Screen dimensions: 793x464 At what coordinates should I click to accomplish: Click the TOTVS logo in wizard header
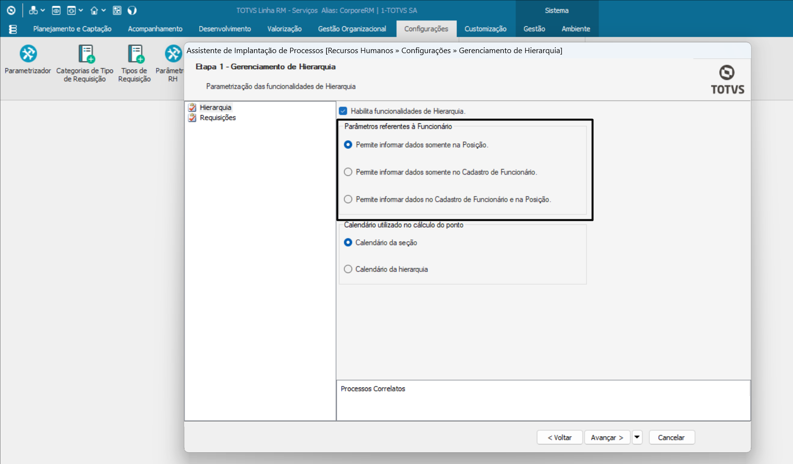click(727, 79)
